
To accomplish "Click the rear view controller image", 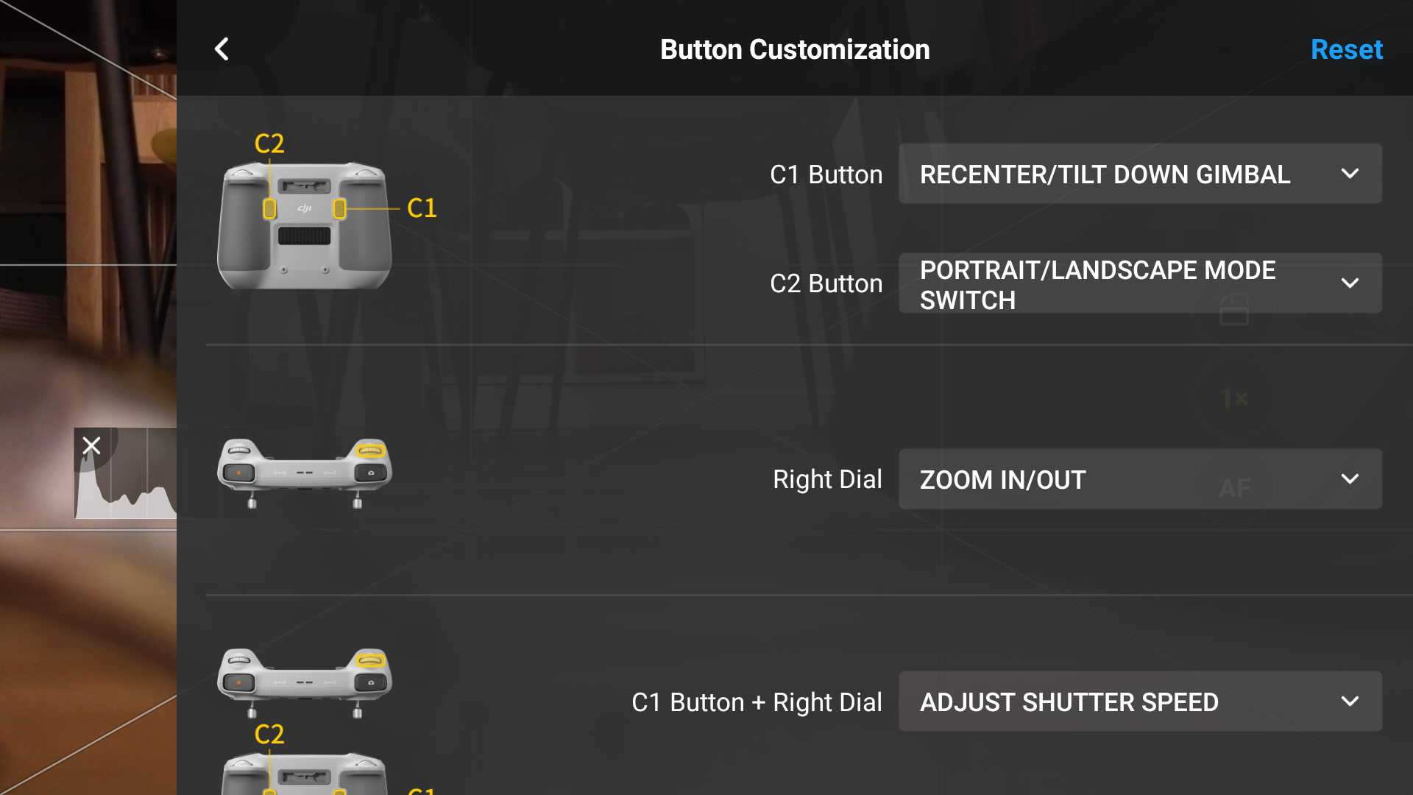I will (x=304, y=225).
